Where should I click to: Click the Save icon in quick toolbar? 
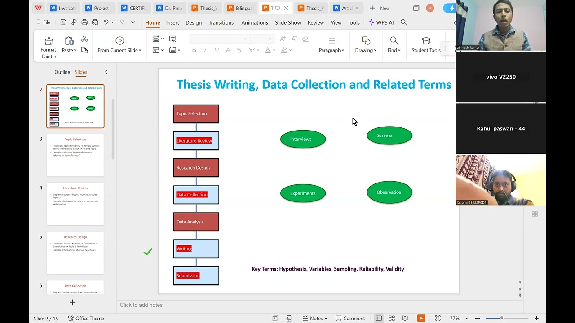63,22
